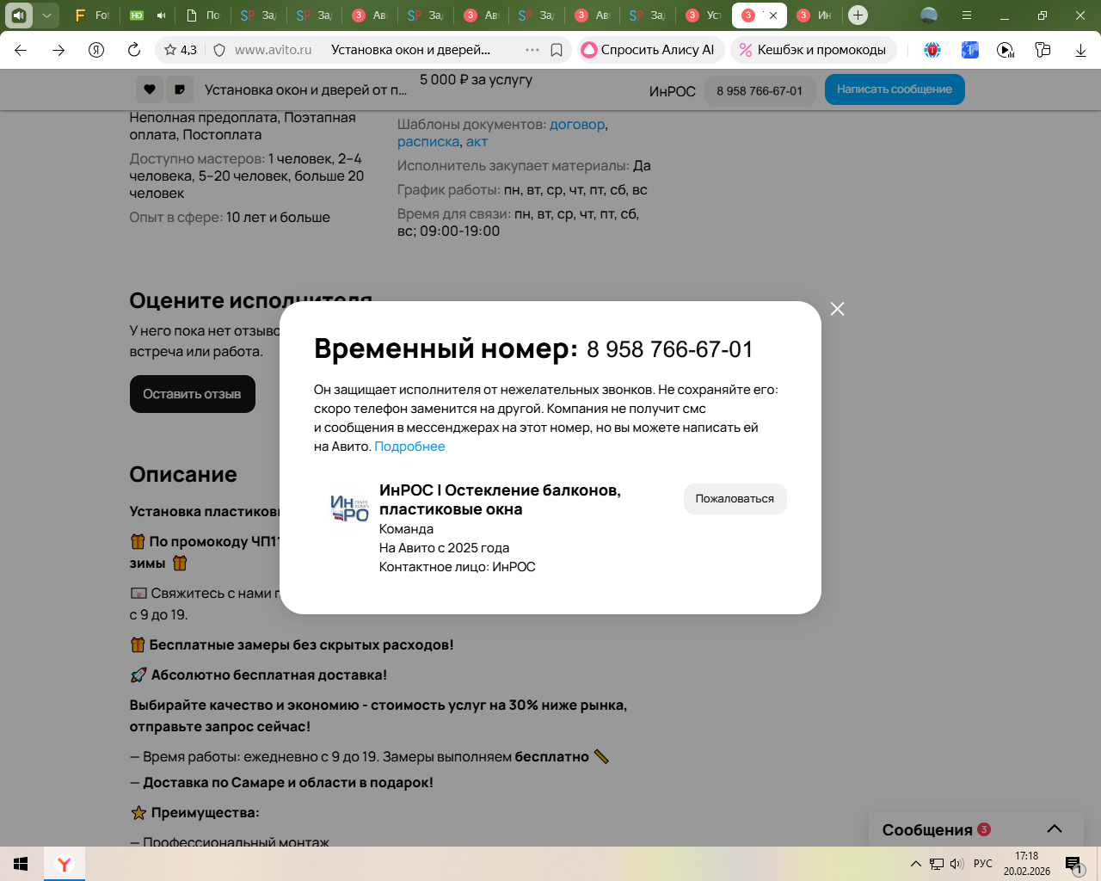Click Спросить Алису AI button

[x=651, y=50]
